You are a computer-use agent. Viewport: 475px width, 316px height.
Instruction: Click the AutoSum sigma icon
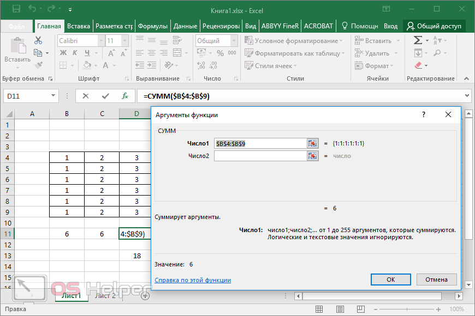point(418,40)
